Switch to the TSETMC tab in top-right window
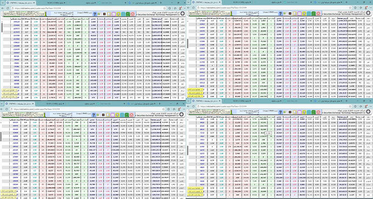The height and width of the screenshot is (199, 373). pos(207,2)
